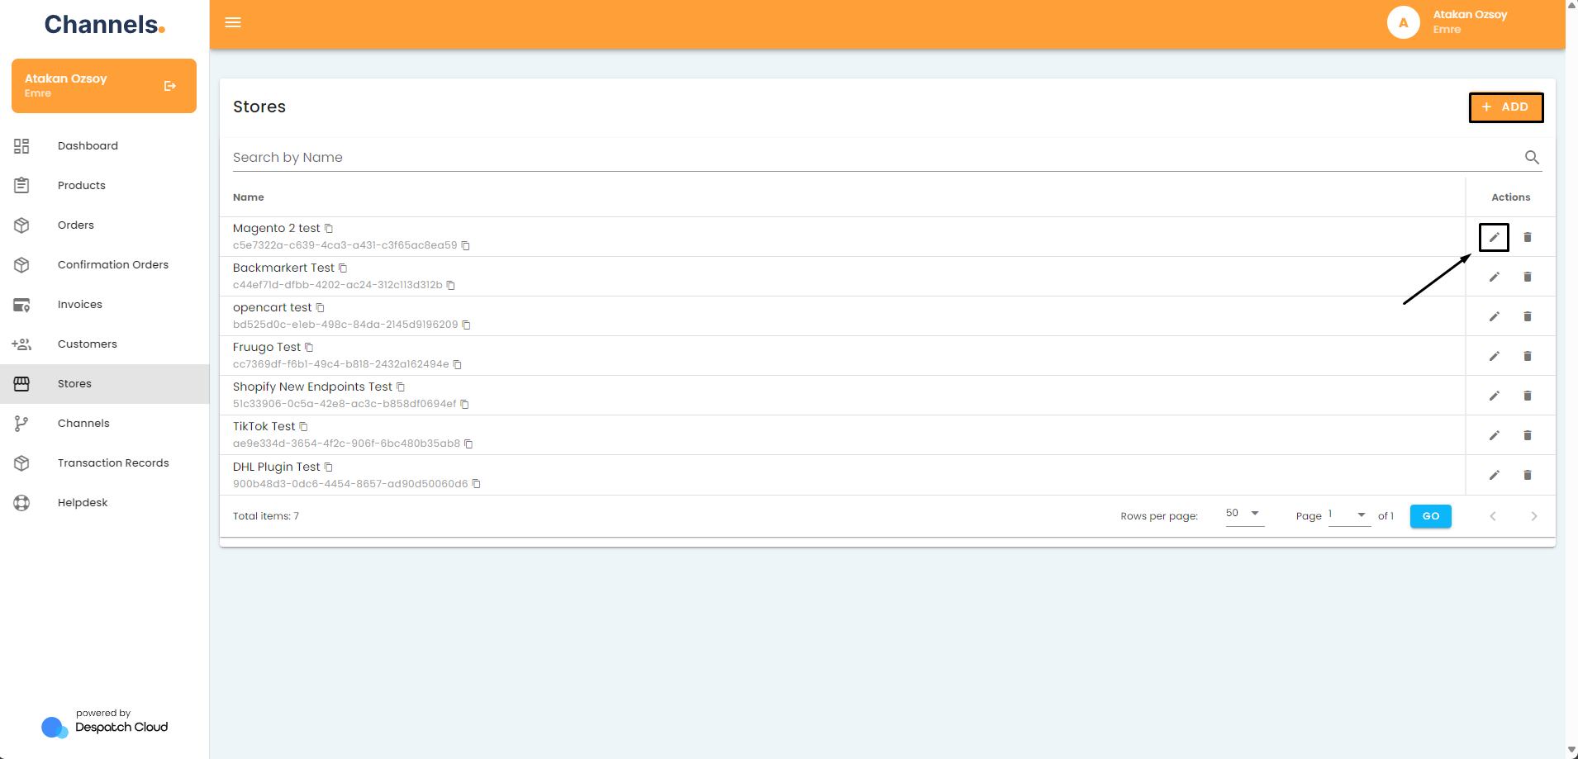Edit the opencart test store
This screenshot has height=759, width=1578.
[1494, 316]
